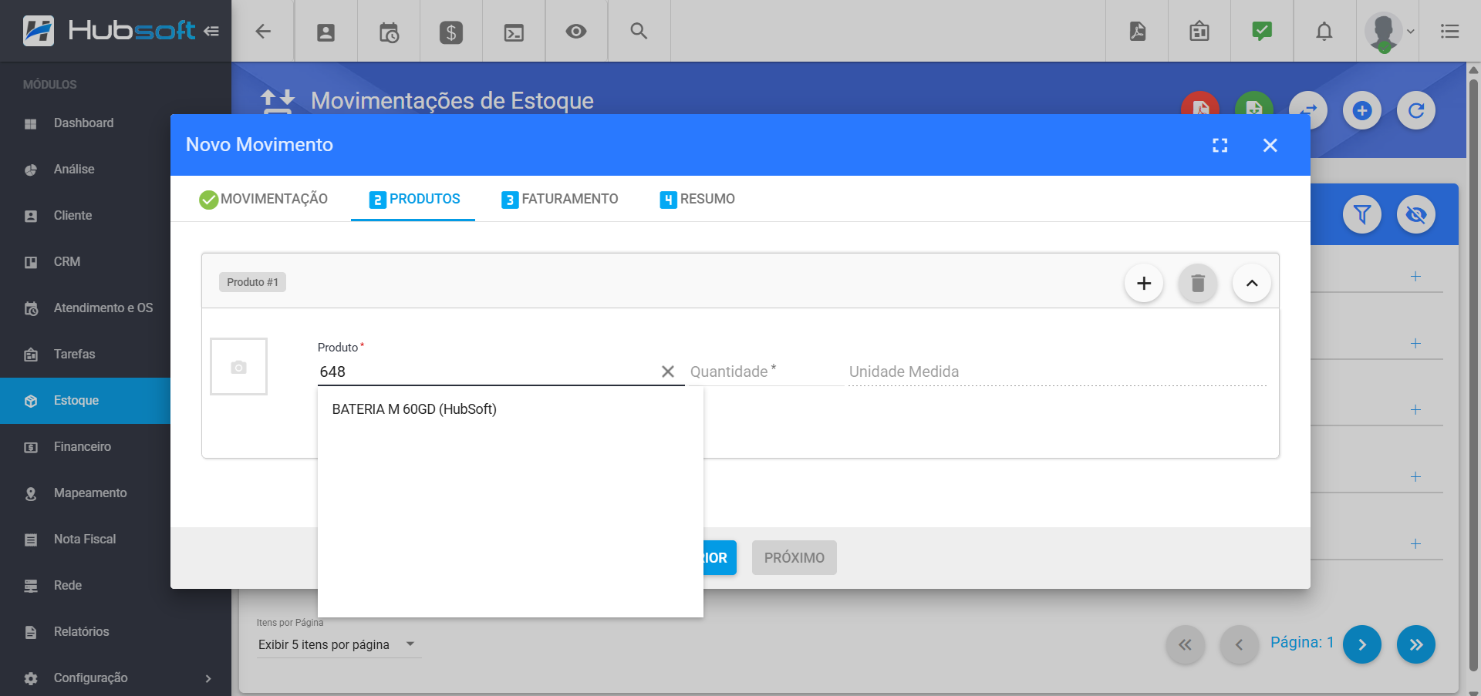Delete Produto #1 with trash icon
1481x696 pixels.
(1197, 284)
